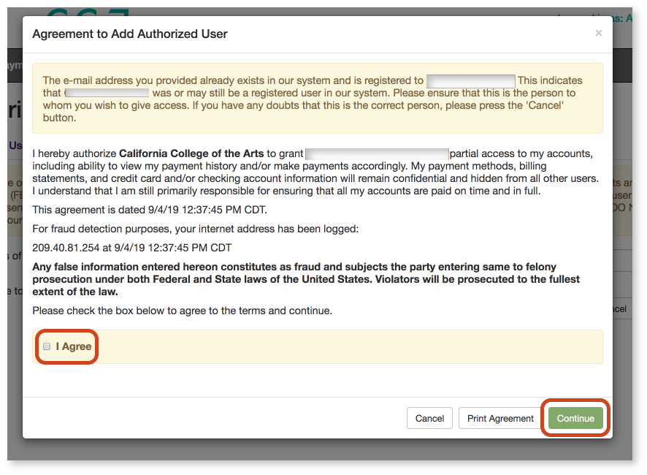Click the Cancel button in the dialog footer
The image size is (647, 475).
(429, 418)
